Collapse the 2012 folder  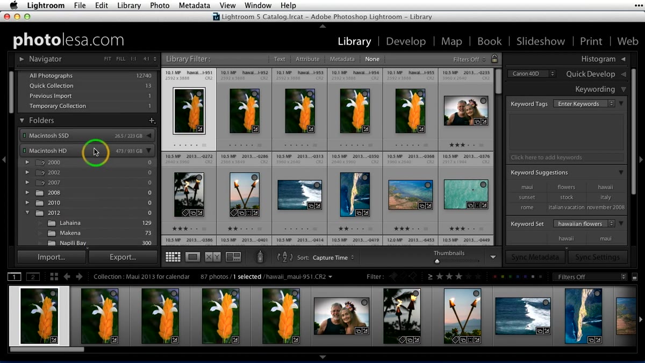click(27, 213)
